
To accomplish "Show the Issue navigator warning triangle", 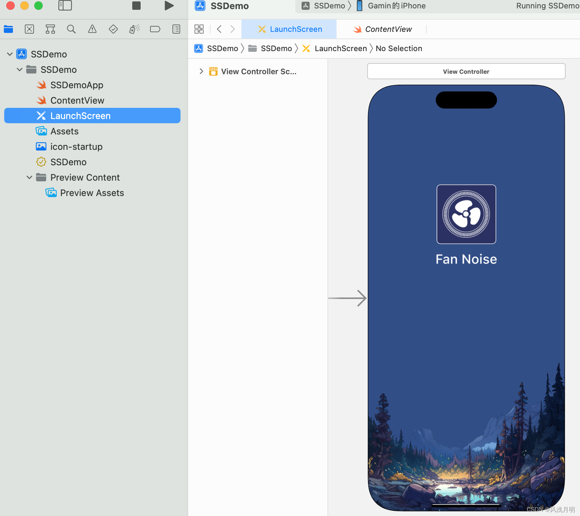I will pos(92,29).
